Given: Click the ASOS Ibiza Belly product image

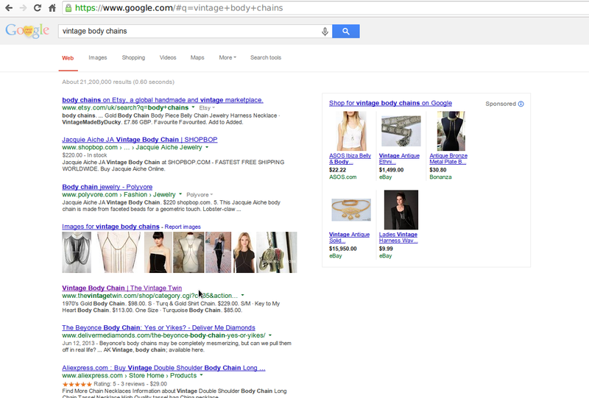Looking at the screenshot, I should coord(352,131).
